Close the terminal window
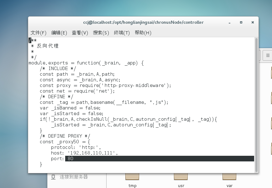 tap(253, 23)
